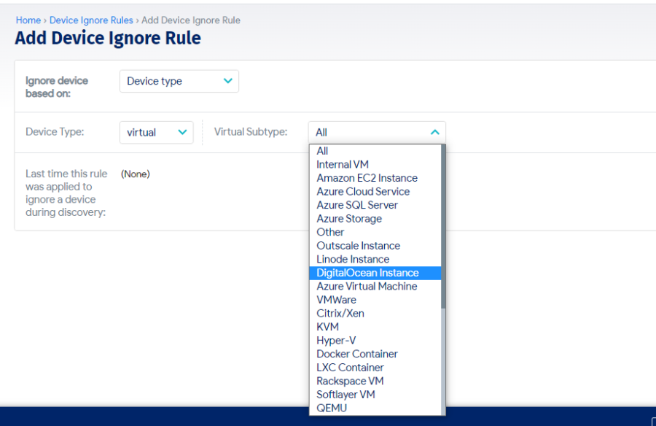The height and width of the screenshot is (426, 656).
Task: Navigate to Home via the breadcrumb link
Action: [28, 20]
